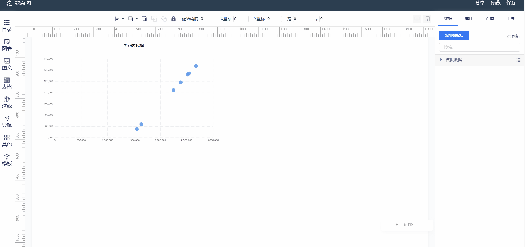525x247 pixels.
Task: Click the 高 (height) input field
Action: click(327, 19)
